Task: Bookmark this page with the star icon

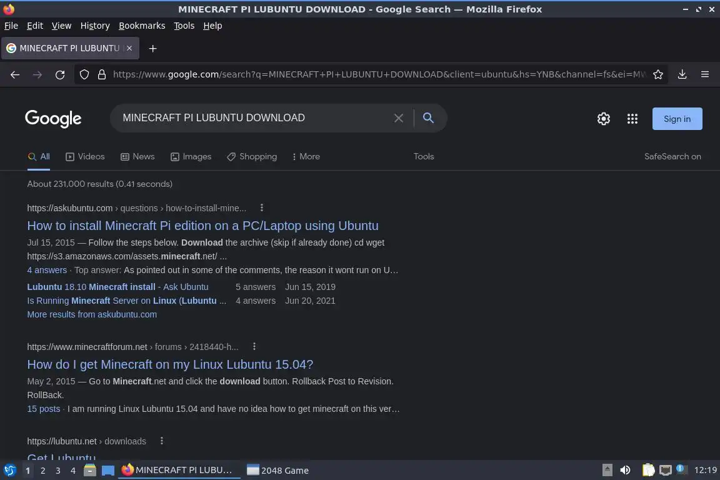Action: pyautogui.click(x=658, y=74)
